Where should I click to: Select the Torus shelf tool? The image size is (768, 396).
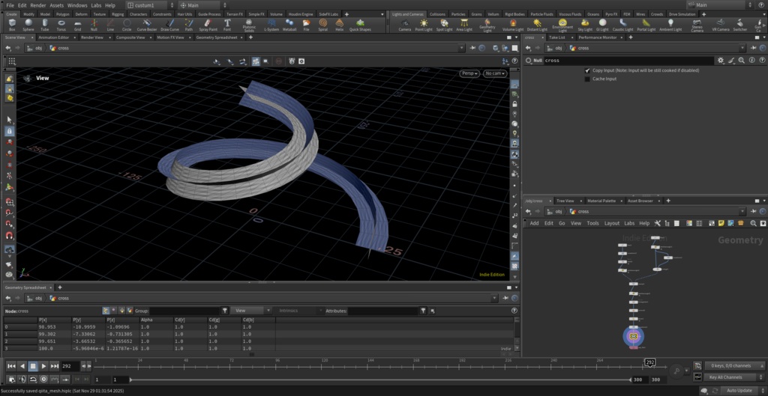(x=61, y=25)
